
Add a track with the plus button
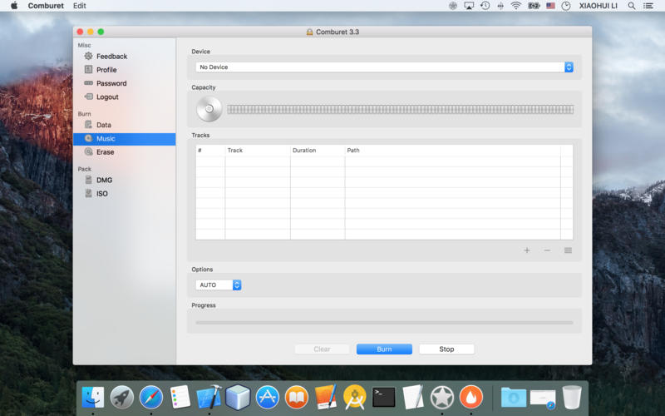tap(527, 250)
